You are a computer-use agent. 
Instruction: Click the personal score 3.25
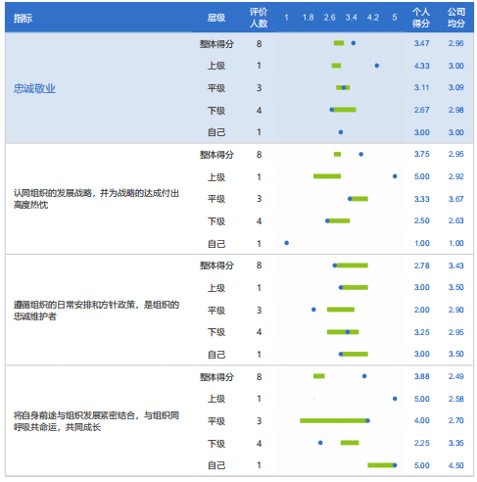(422, 332)
